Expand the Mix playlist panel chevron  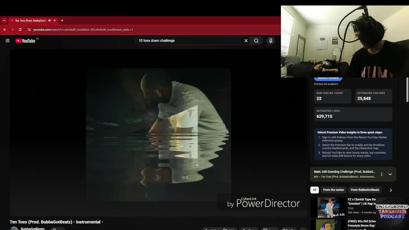[390, 174]
